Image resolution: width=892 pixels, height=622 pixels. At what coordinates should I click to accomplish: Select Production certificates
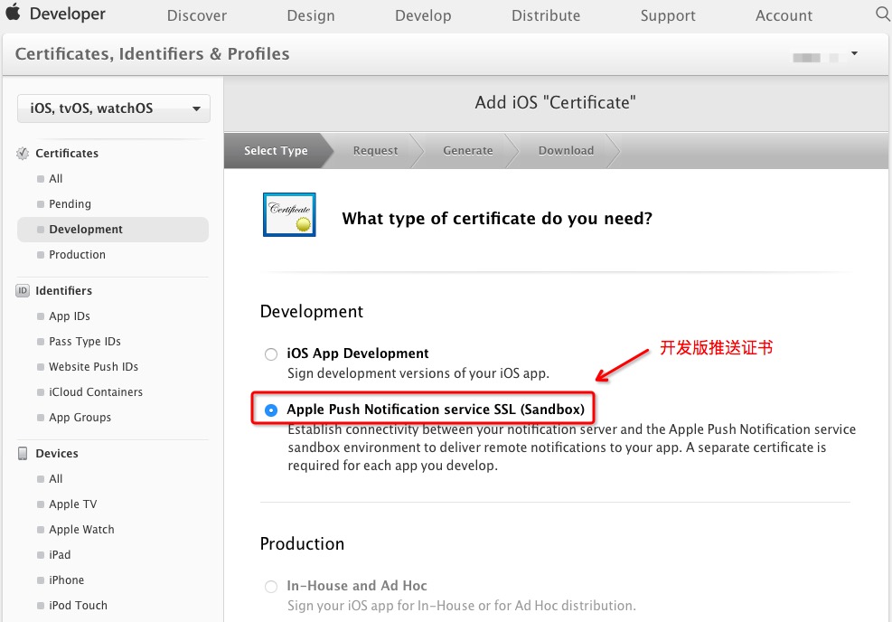coord(78,254)
